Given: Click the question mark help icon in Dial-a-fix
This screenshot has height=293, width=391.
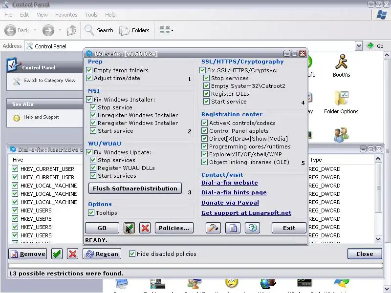Looking at the screenshot, I should 252,228.
